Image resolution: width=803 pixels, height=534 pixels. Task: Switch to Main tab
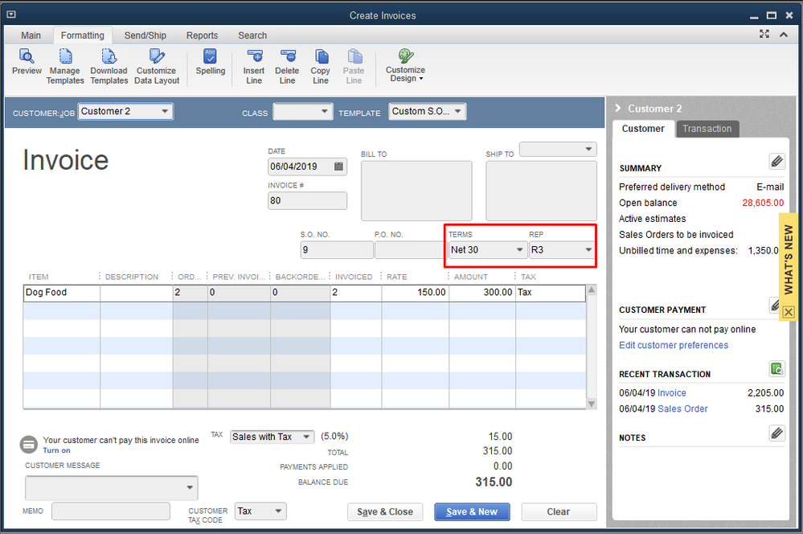(31, 35)
